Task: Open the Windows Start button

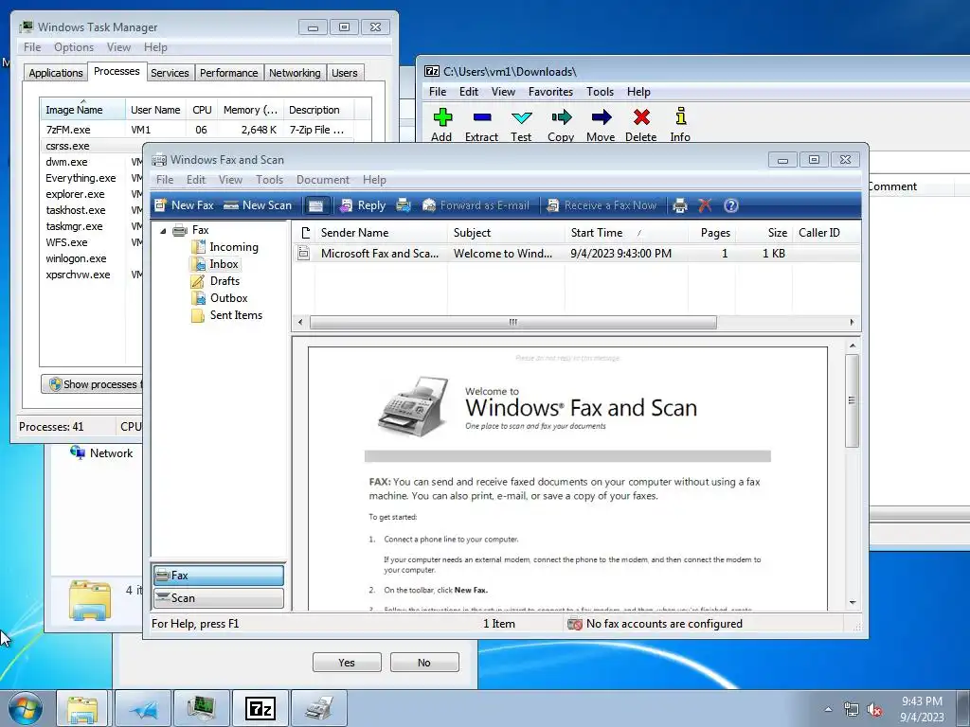Action: tap(26, 708)
